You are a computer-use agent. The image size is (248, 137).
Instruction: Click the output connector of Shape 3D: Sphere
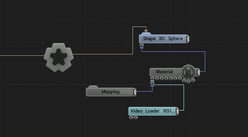187,39
